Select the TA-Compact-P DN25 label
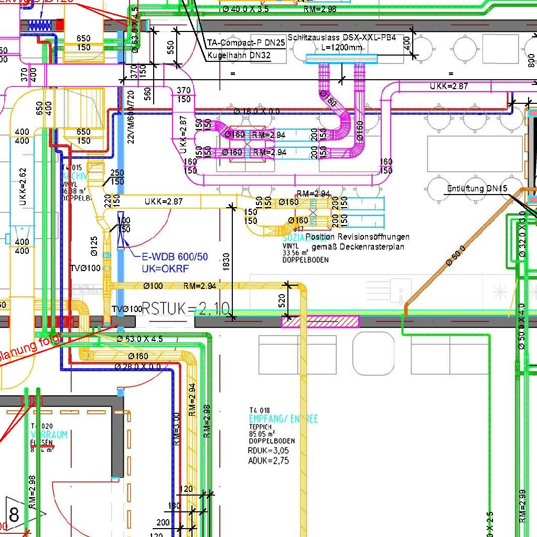The height and width of the screenshot is (537, 537). (246, 43)
